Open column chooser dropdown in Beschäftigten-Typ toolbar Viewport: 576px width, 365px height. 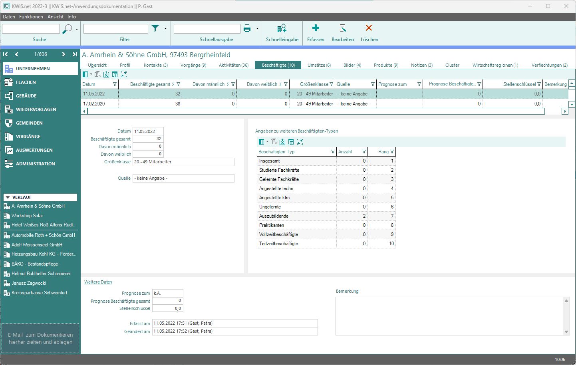pyautogui.click(x=267, y=142)
